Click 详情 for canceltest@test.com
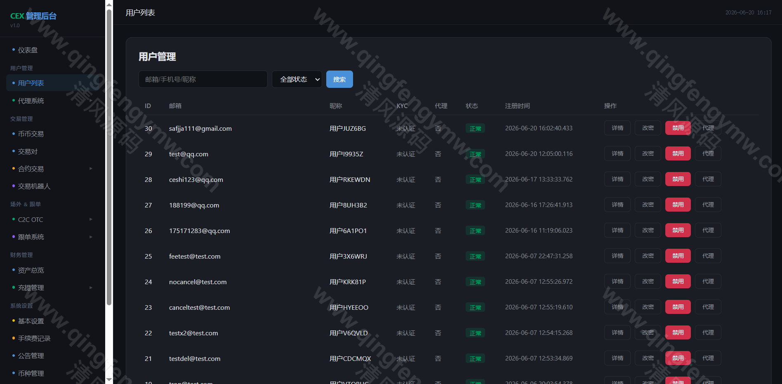This screenshot has height=384, width=782. [617, 307]
